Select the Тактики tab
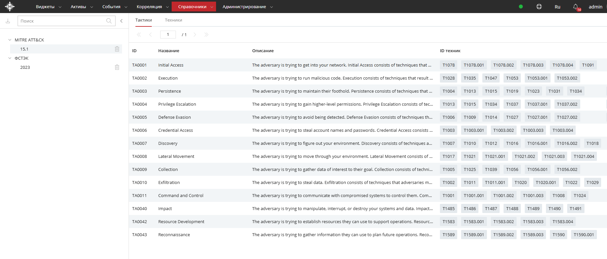607x259 pixels. click(144, 20)
